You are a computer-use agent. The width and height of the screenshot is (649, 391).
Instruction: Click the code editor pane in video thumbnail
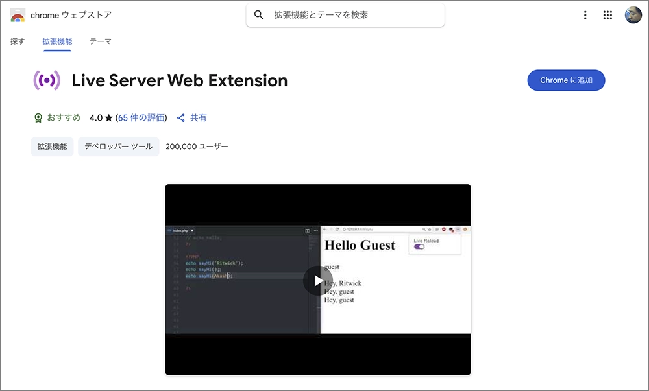240,285
